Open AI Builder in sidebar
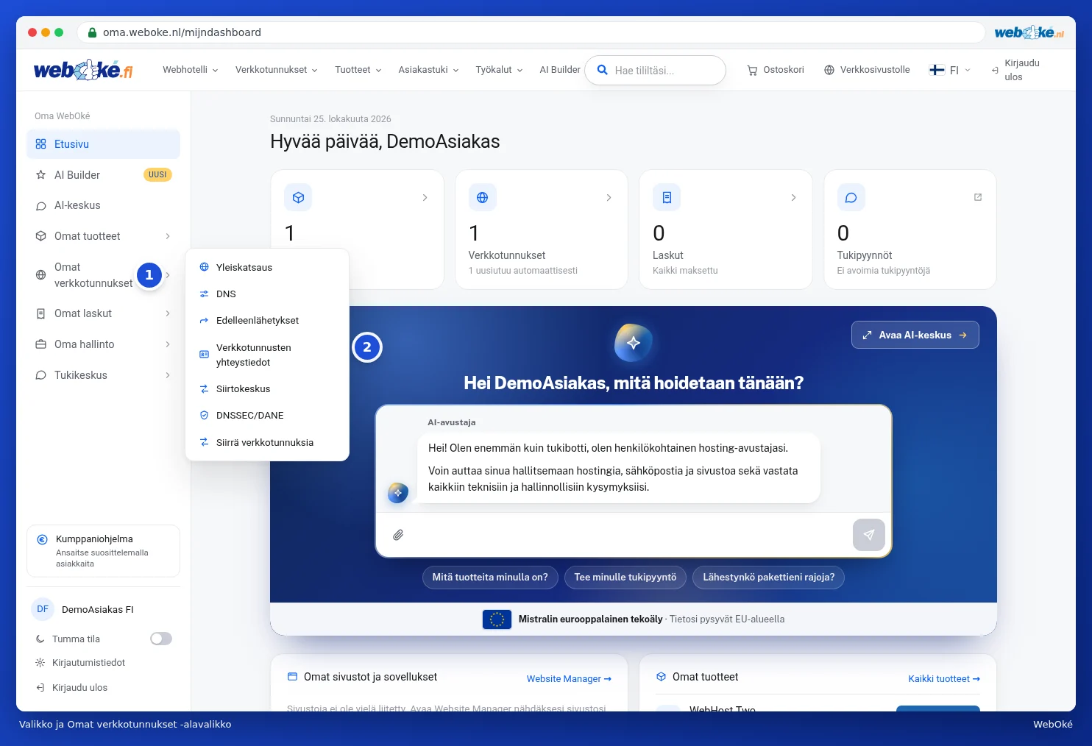Image resolution: width=1092 pixels, height=746 pixels. tap(103, 175)
